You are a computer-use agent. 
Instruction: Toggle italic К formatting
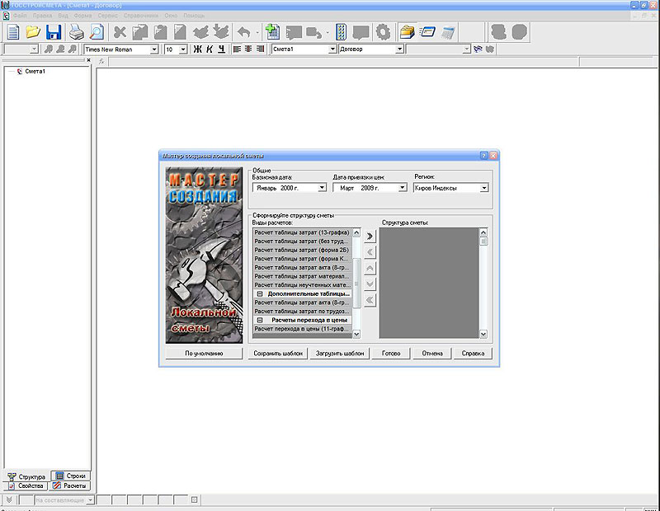pyautogui.click(x=210, y=49)
